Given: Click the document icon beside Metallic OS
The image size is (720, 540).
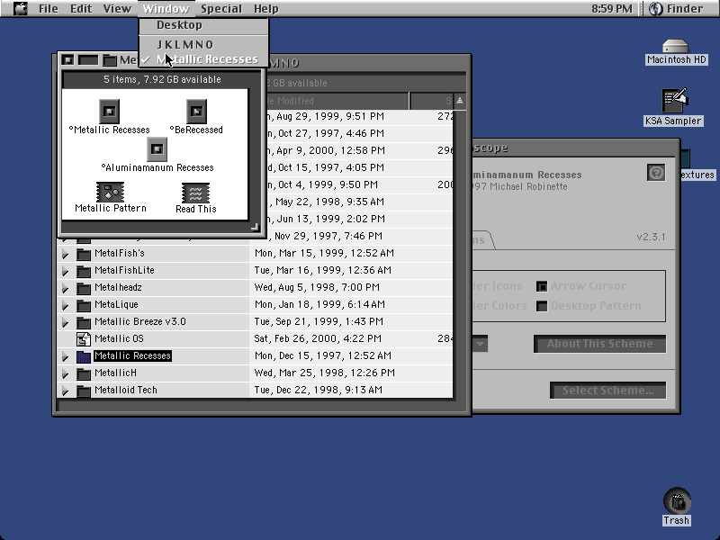Looking at the screenshot, I should [x=84, y=339].
